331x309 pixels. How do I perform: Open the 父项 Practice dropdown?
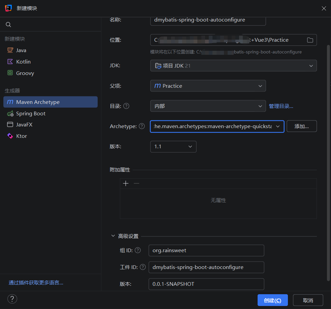pyautogui.click(x=208, y=86)
